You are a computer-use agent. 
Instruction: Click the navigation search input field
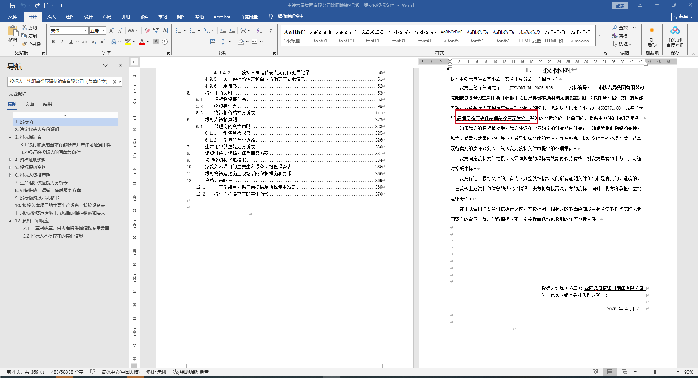[59, 81]
